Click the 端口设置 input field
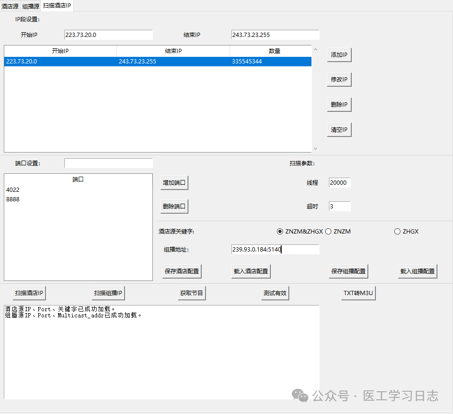The width and height of the screenshot is (453, 414). (108, 163)
